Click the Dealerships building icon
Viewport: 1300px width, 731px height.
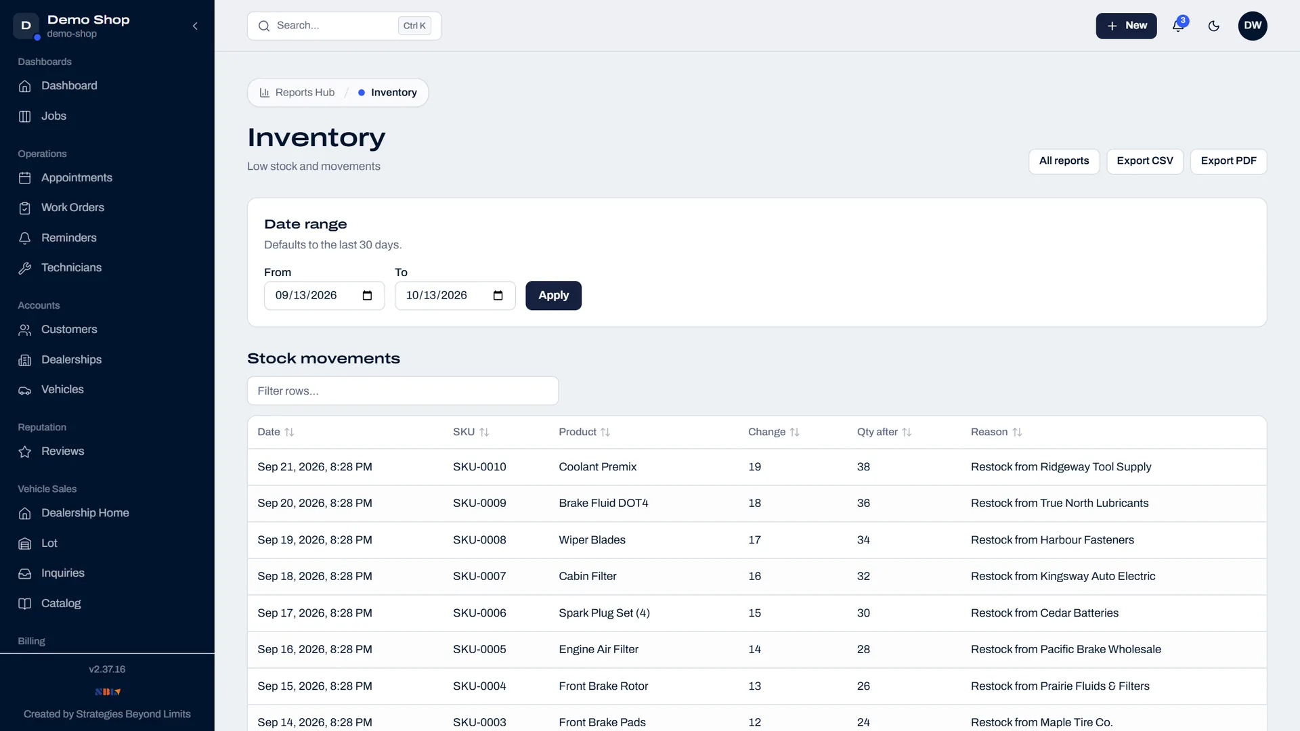tap(25, 360)
